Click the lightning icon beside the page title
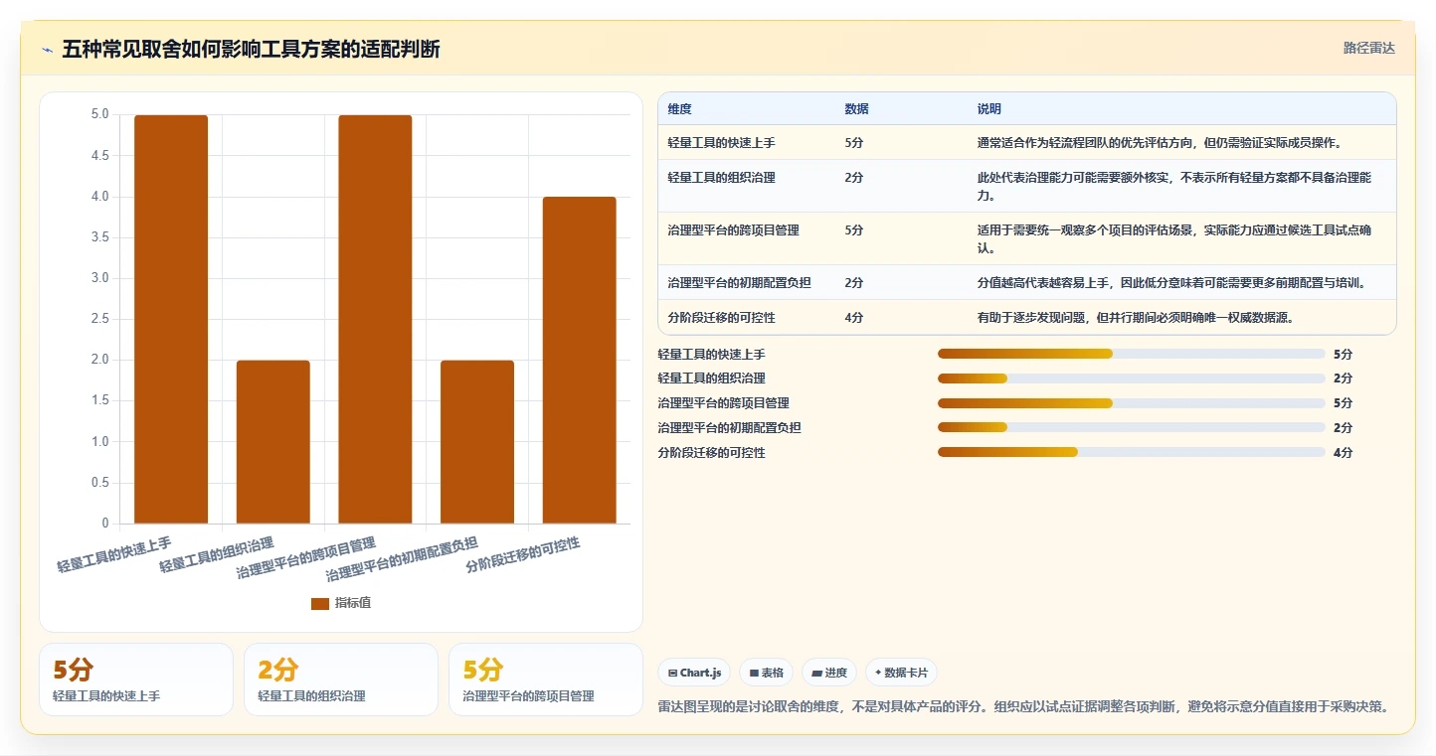This screenshot has height=756, width=1436. click(47, 50)
